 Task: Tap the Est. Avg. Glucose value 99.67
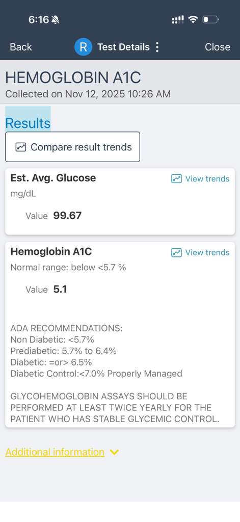coord(68,216)
